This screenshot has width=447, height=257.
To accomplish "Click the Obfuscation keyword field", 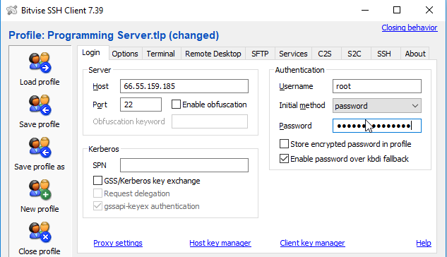I will 210,121.
